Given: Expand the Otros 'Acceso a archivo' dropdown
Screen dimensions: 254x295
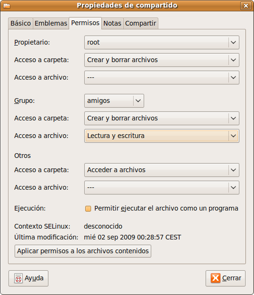Looking at the screenshot, I should (x=162, y=187).
